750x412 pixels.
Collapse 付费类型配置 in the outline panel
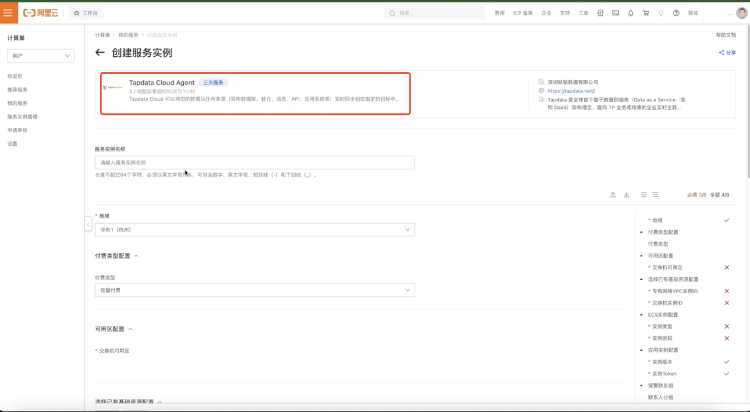(642, 232)
